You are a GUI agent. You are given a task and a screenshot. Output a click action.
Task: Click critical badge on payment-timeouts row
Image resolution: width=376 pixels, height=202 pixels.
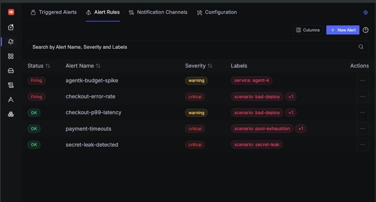(195, 128)
